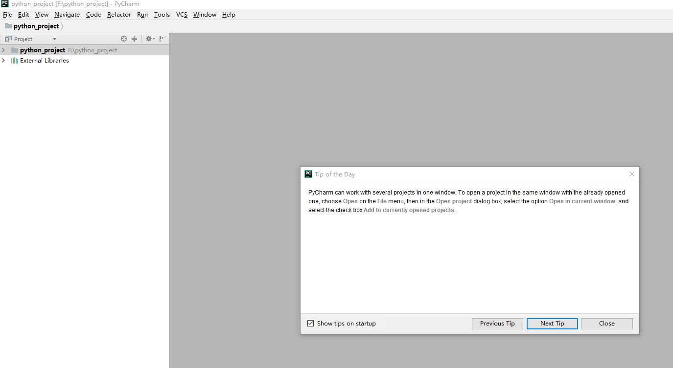The height and width of the screenshot is (368, 673).
Task: Click the bold word 'File' in the tip
Action: pyautogui.click(x=382, y=201)
